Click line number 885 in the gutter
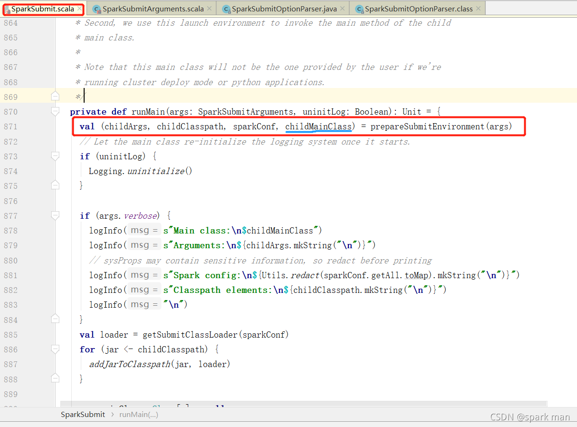This screenshot has width=577, height=427. (x=10, y=335)
